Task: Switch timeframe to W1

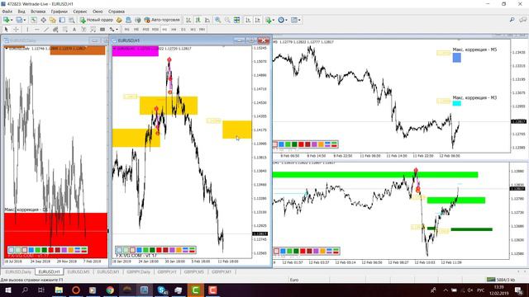Action: [x=193, y=30]
